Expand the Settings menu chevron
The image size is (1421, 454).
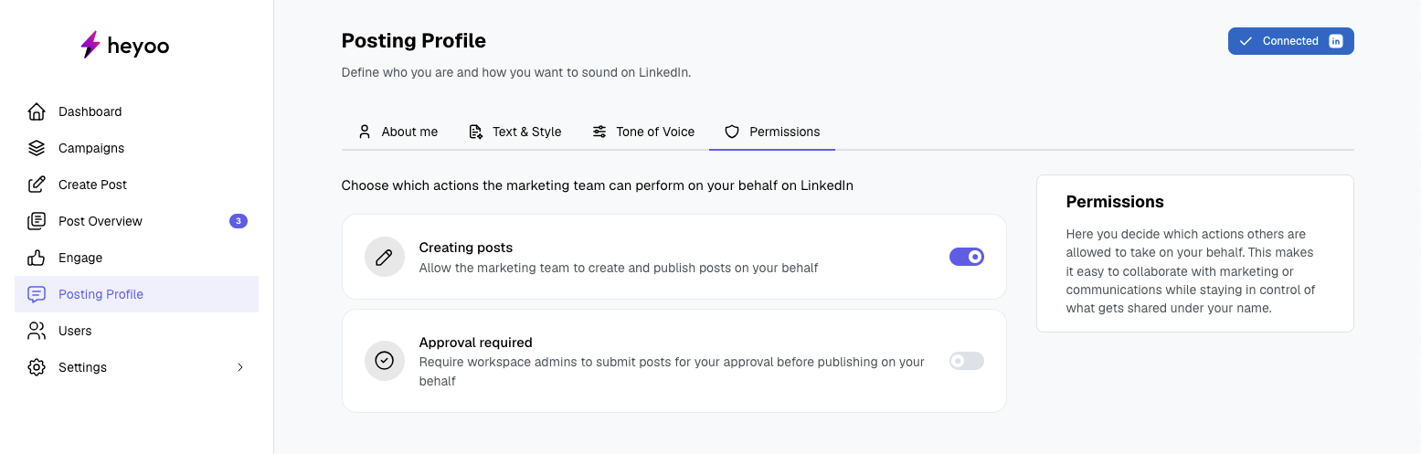[240, 367]
